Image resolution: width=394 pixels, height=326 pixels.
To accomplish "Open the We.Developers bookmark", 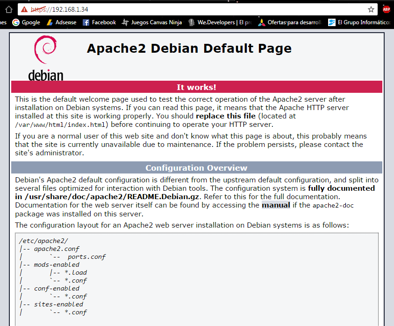I will 219,22.
